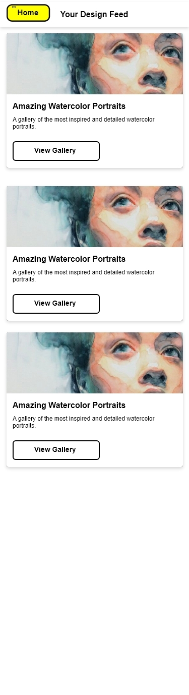Click the third card's gallery description text

(84, 422)
